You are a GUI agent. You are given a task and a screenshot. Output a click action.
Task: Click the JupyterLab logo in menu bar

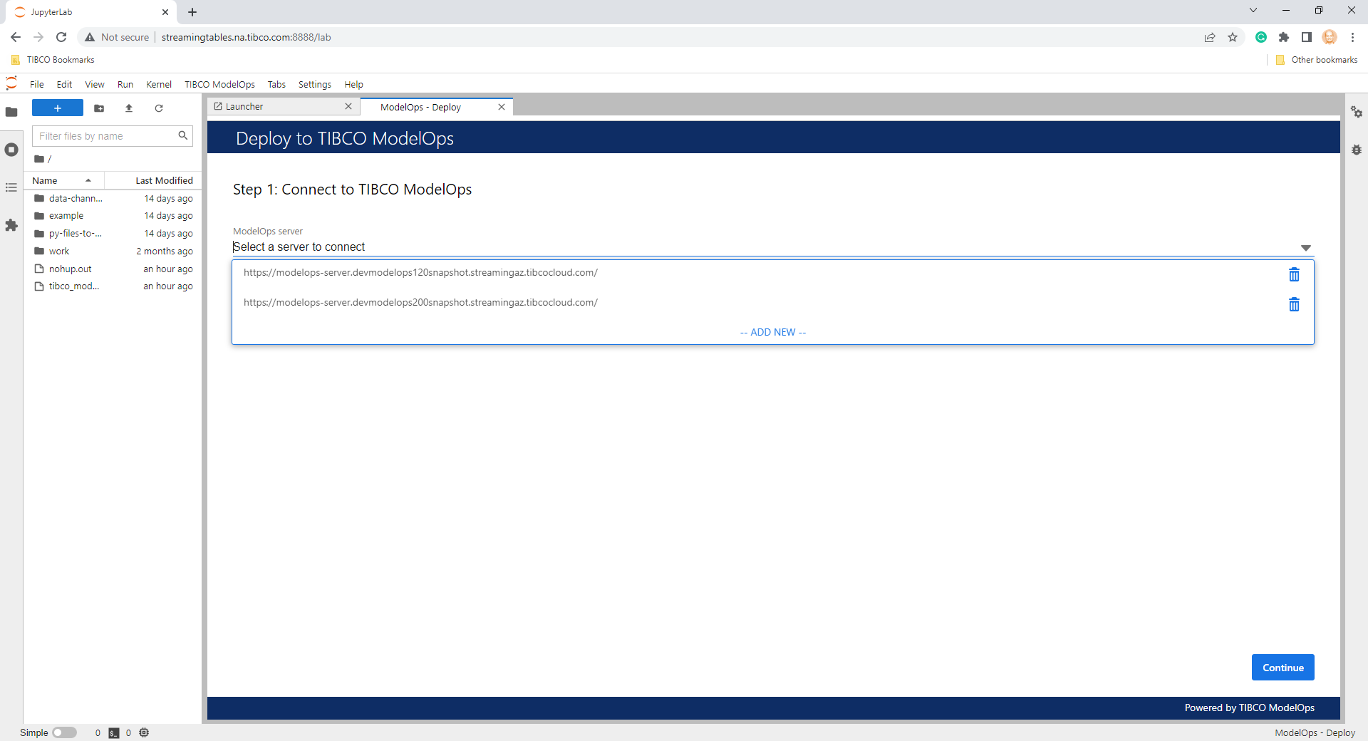pos(11,84)
